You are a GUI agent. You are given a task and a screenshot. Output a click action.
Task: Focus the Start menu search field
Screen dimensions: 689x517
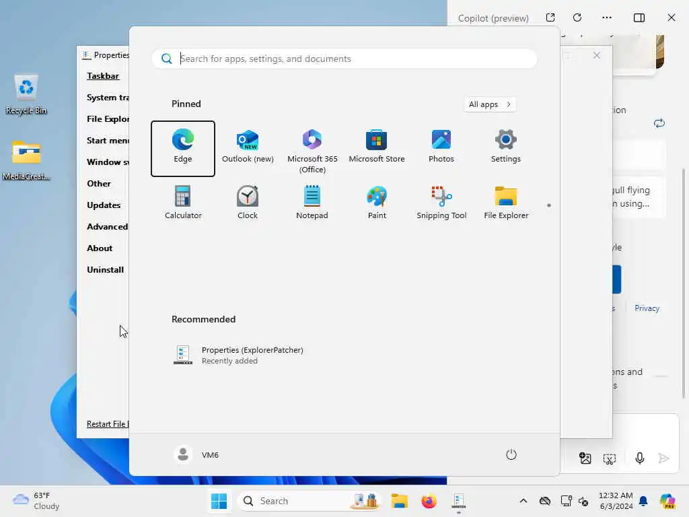coord(344,59)
